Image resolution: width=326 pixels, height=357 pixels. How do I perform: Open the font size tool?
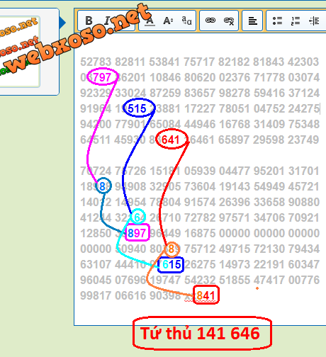pos(168,21)
